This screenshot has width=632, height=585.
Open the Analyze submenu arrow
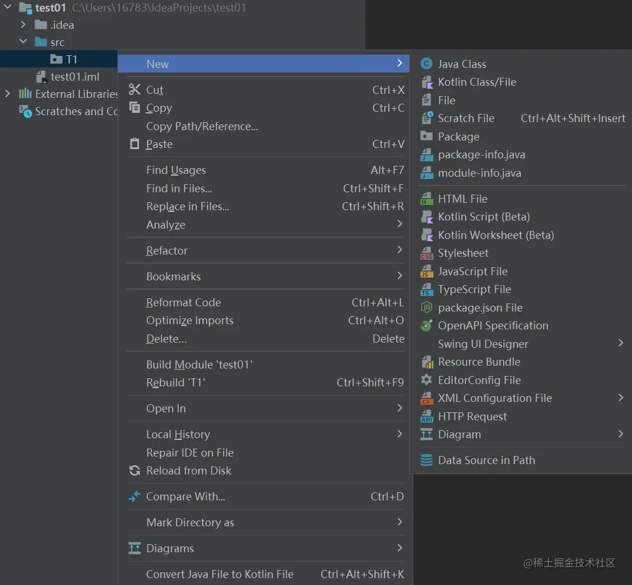tap(399, 224)
